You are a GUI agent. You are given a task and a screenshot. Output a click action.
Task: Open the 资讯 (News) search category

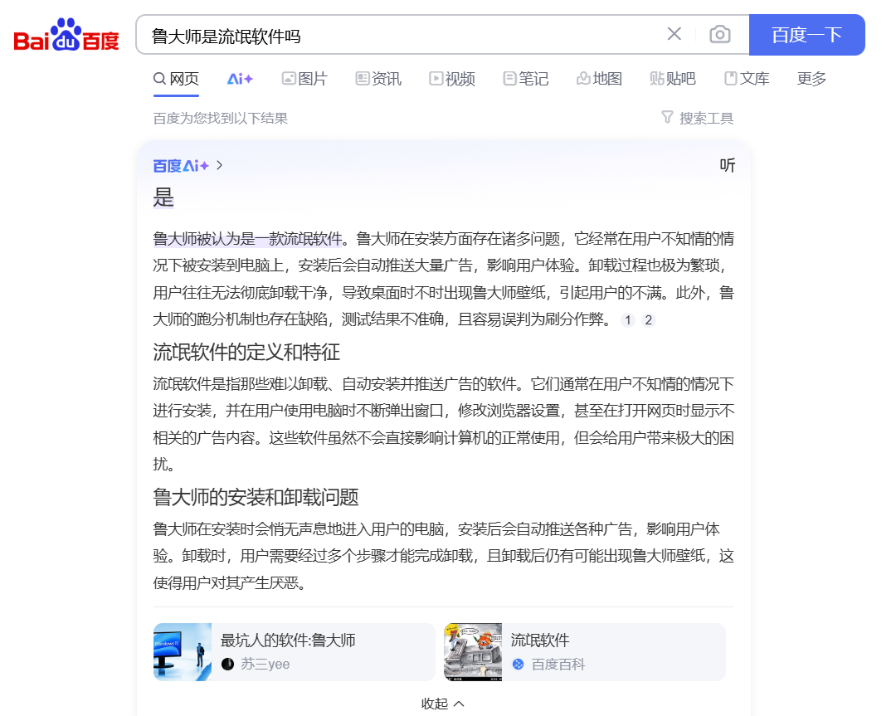(x=378, y=78)
